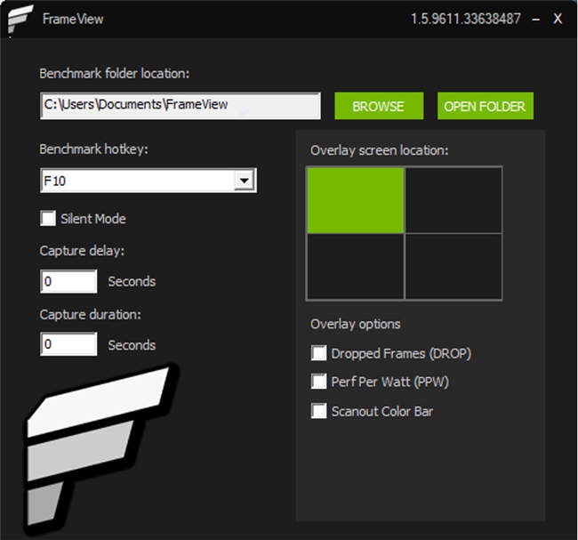The height and width of the screenshot is (540, 578).
Task: Click the version number in title bar
Action: [465, 19]
